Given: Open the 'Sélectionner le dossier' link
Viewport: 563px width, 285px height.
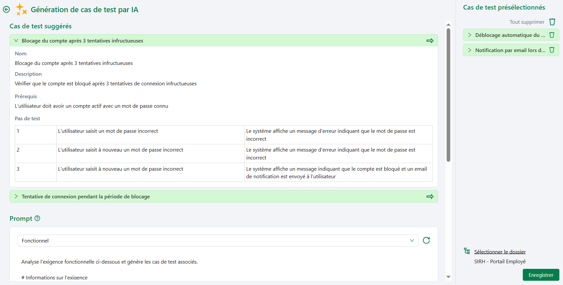Looking at the screenshot, I should (x=500, y=252).
